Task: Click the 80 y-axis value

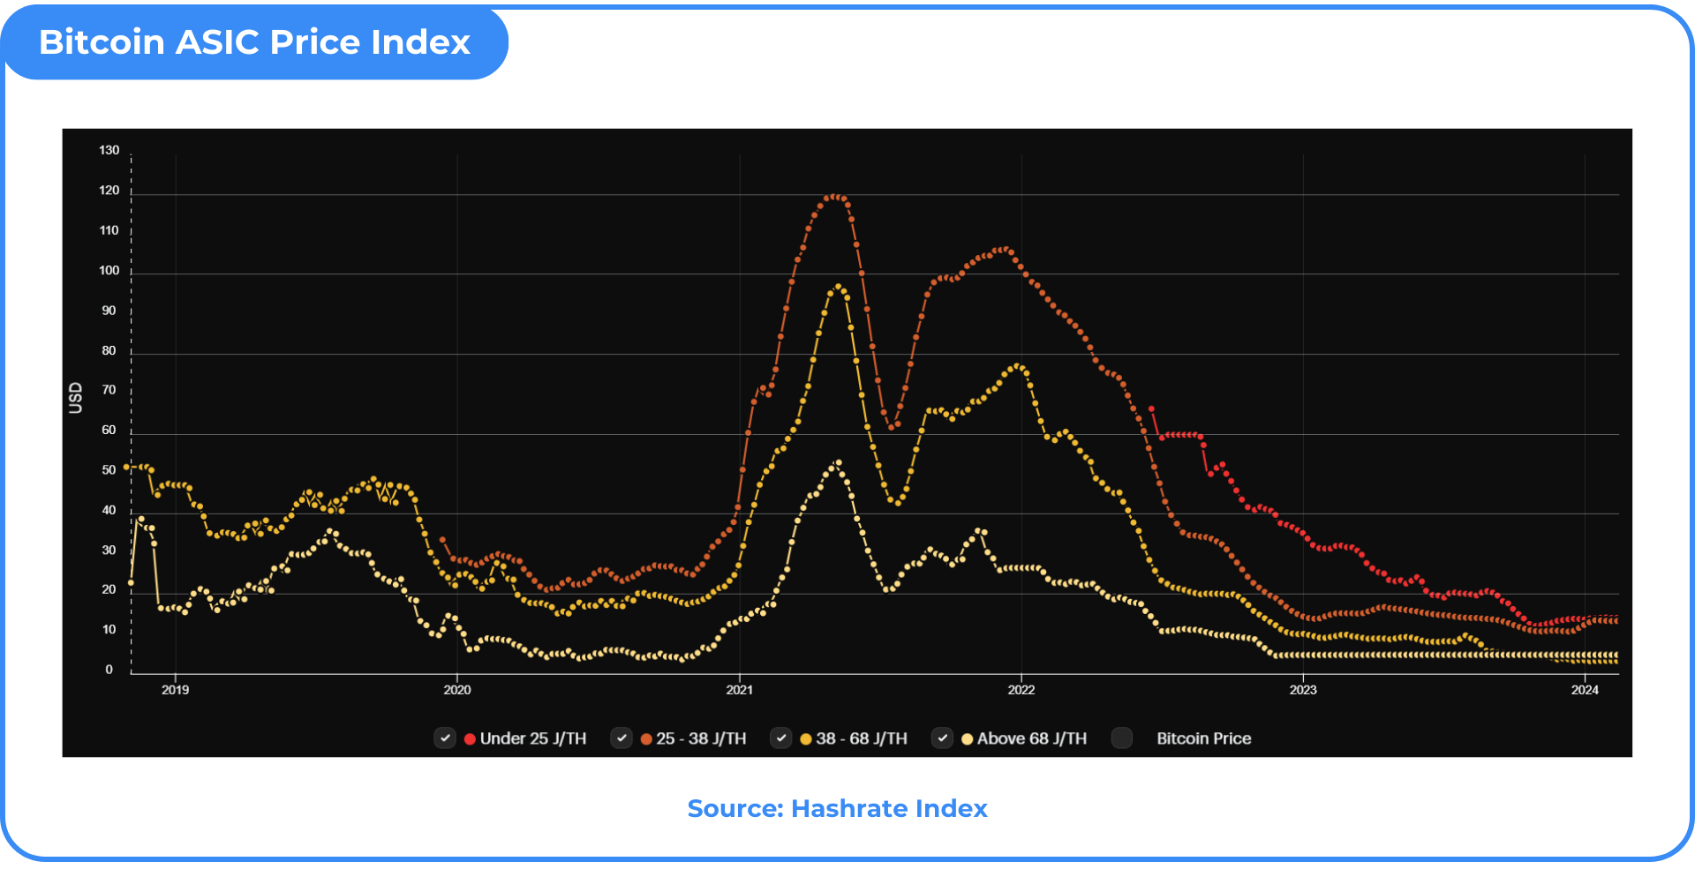Action: (x=109, y=350)
